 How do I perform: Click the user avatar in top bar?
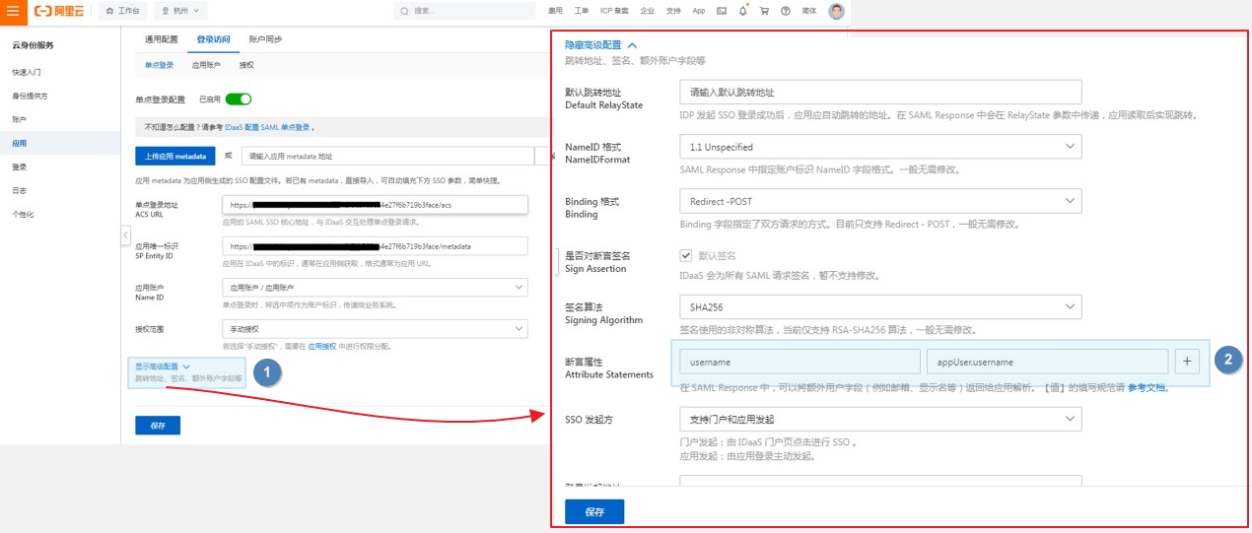coord(836,11)
